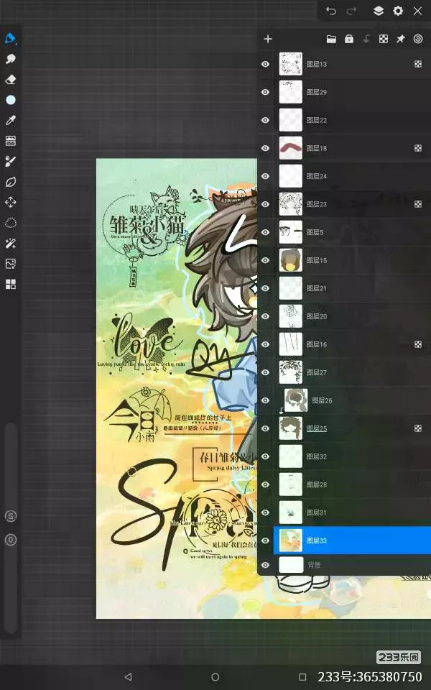Screen dimensions: 431x690
Task: Select the brush tool
Action: pos(11,38)
